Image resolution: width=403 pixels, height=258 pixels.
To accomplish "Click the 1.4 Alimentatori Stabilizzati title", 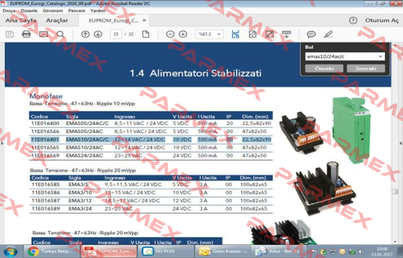I will tap(195, 74).
